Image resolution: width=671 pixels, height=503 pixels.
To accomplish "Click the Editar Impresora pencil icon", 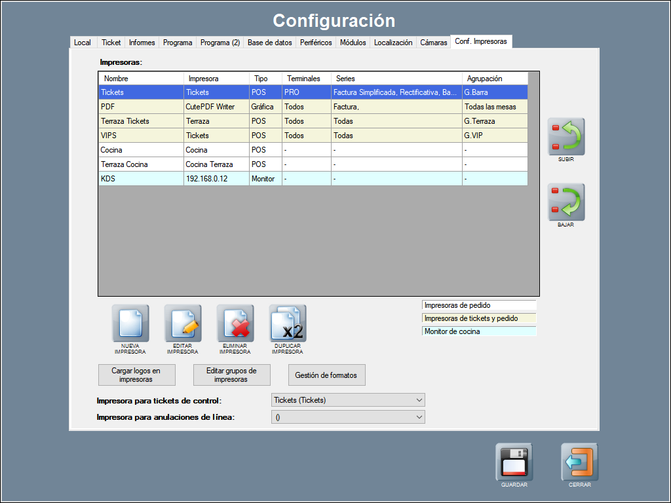I will tap(182, 324).
